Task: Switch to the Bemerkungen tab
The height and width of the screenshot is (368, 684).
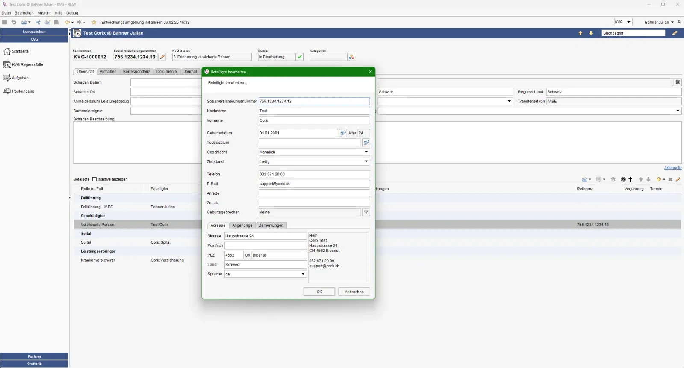Action: coord(271,225)
